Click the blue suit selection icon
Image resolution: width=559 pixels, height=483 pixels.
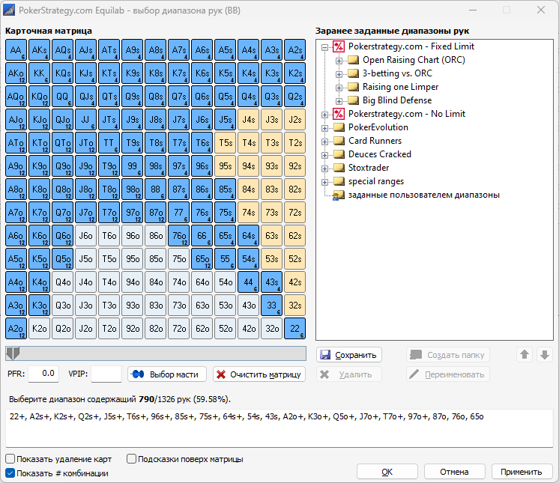(138, 374)
